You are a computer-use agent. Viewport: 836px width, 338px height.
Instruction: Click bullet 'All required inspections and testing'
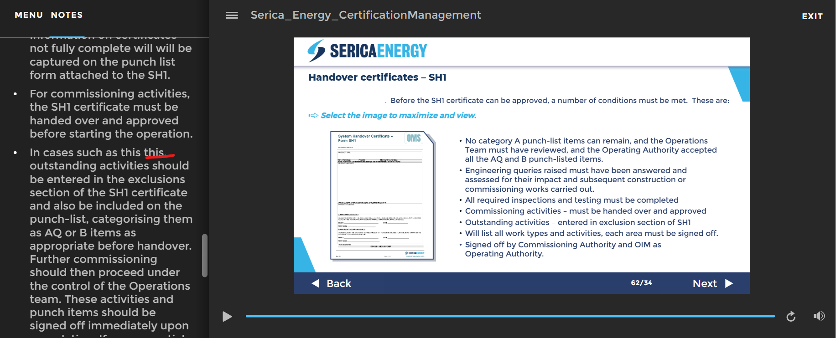(571, 200)
